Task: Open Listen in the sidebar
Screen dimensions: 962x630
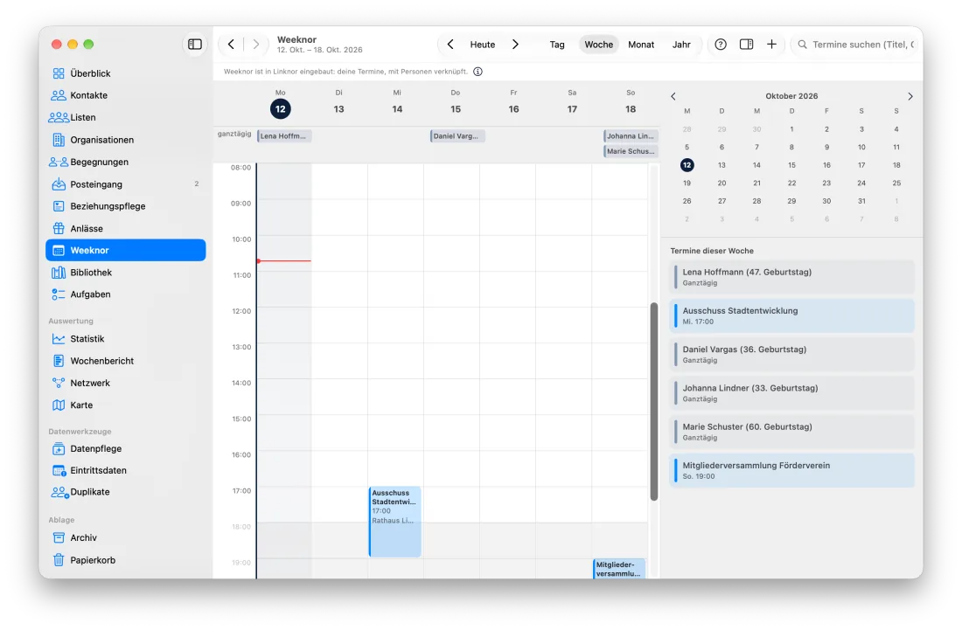Action: tap(125, 118)
